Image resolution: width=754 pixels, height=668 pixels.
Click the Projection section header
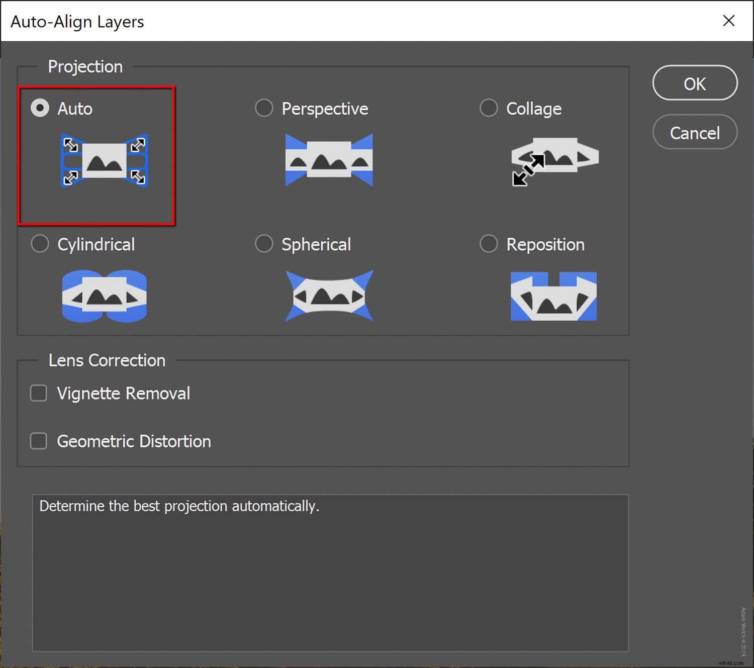pos(85,66)
